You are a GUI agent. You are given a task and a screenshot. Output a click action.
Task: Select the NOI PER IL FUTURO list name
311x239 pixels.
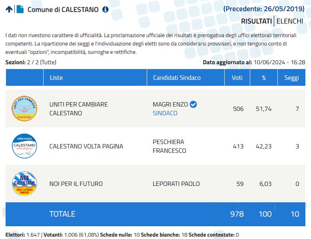click(x=76, y=184)
